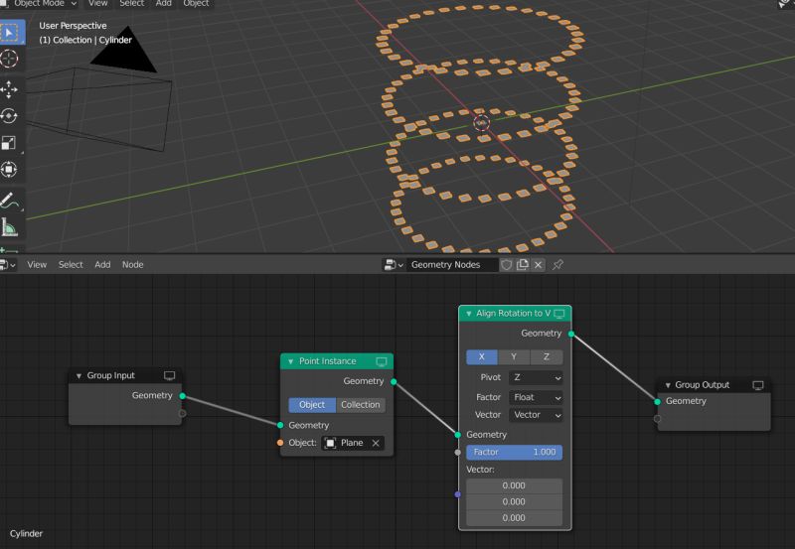Open Select menu in node editor
This screenshot has width=795, height=549.
pyautogui.click(x=71, y=264)
